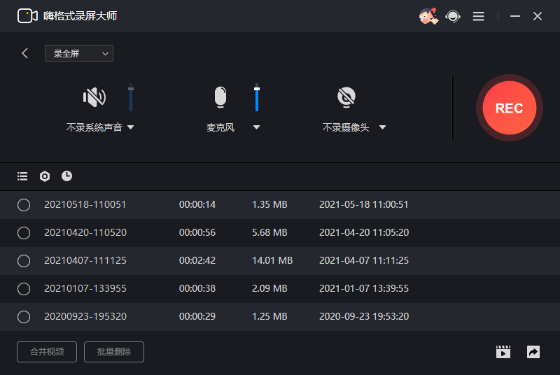
Task: Click the muted system sound speaker icon
Action: (94, 97)
